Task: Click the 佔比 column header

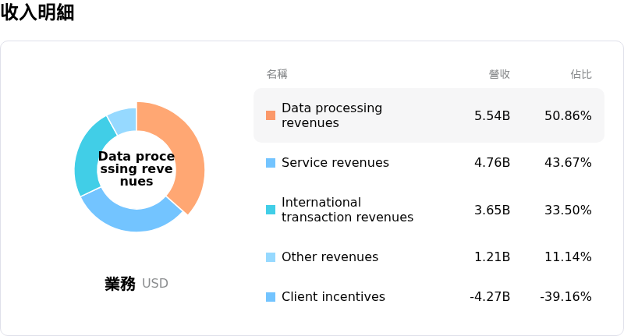Action: (x=581, y=74)
